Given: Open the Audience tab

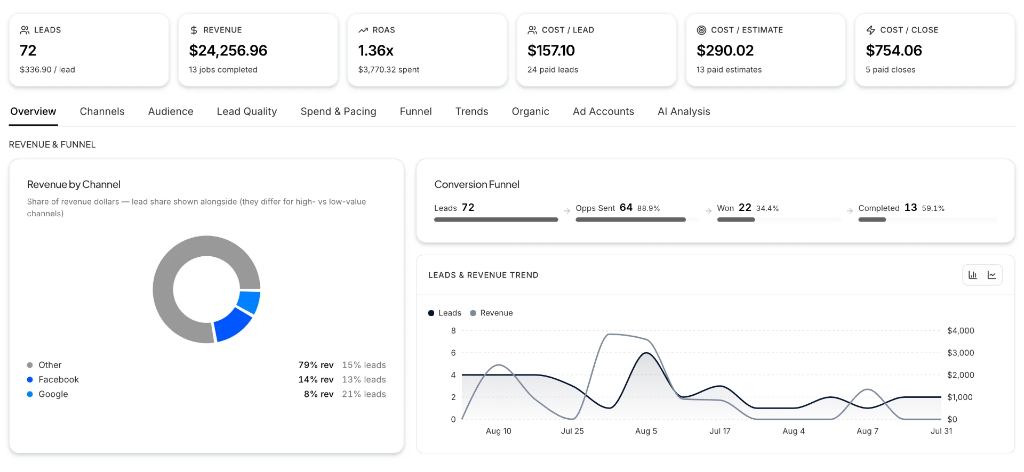Looking at the screenshot, I should tap(171, 111).
